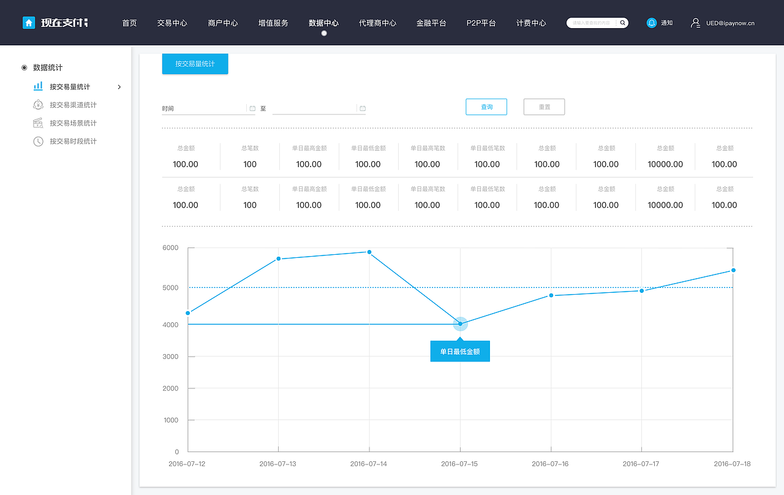The image size is (784, 495).
Task: Click the 单日最低金额 chart tooltip
Action: coord(460,351)
